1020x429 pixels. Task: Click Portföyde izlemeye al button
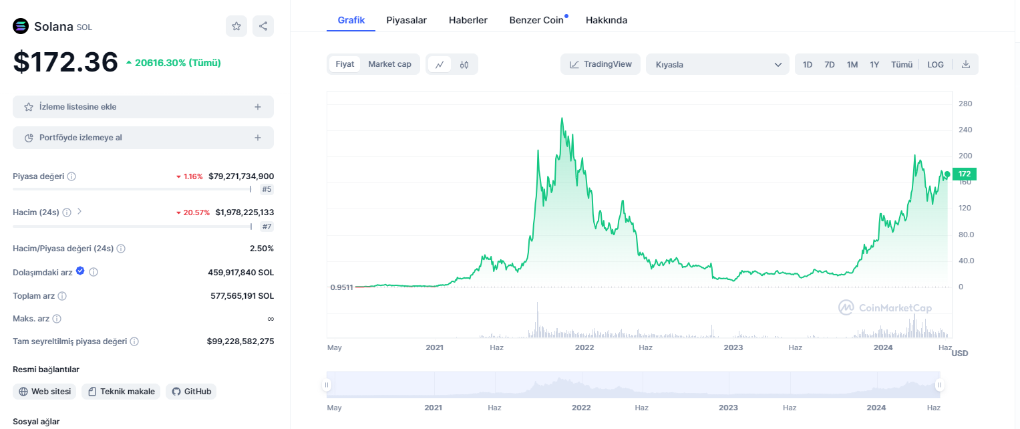(x=143, y=138)
